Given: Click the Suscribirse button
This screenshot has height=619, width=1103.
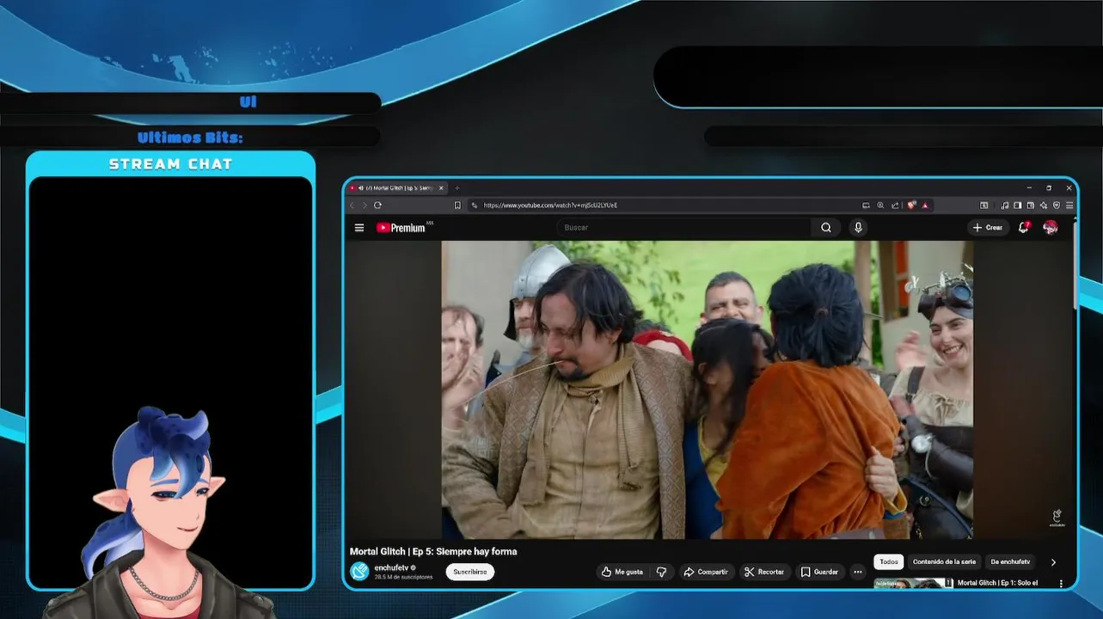Looking at the screenshot, I should (470, 572).
